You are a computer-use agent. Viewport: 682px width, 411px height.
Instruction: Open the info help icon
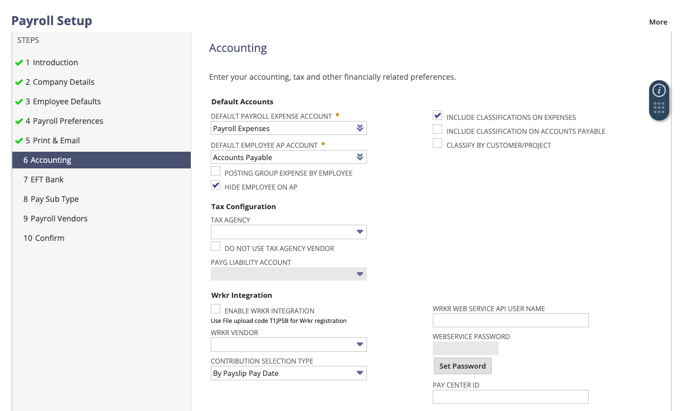[x=659, y=91]
